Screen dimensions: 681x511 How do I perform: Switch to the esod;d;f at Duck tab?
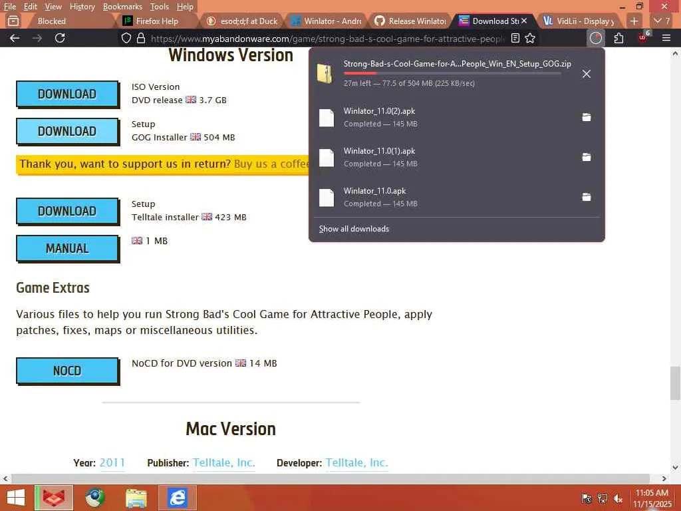[242, 21]
